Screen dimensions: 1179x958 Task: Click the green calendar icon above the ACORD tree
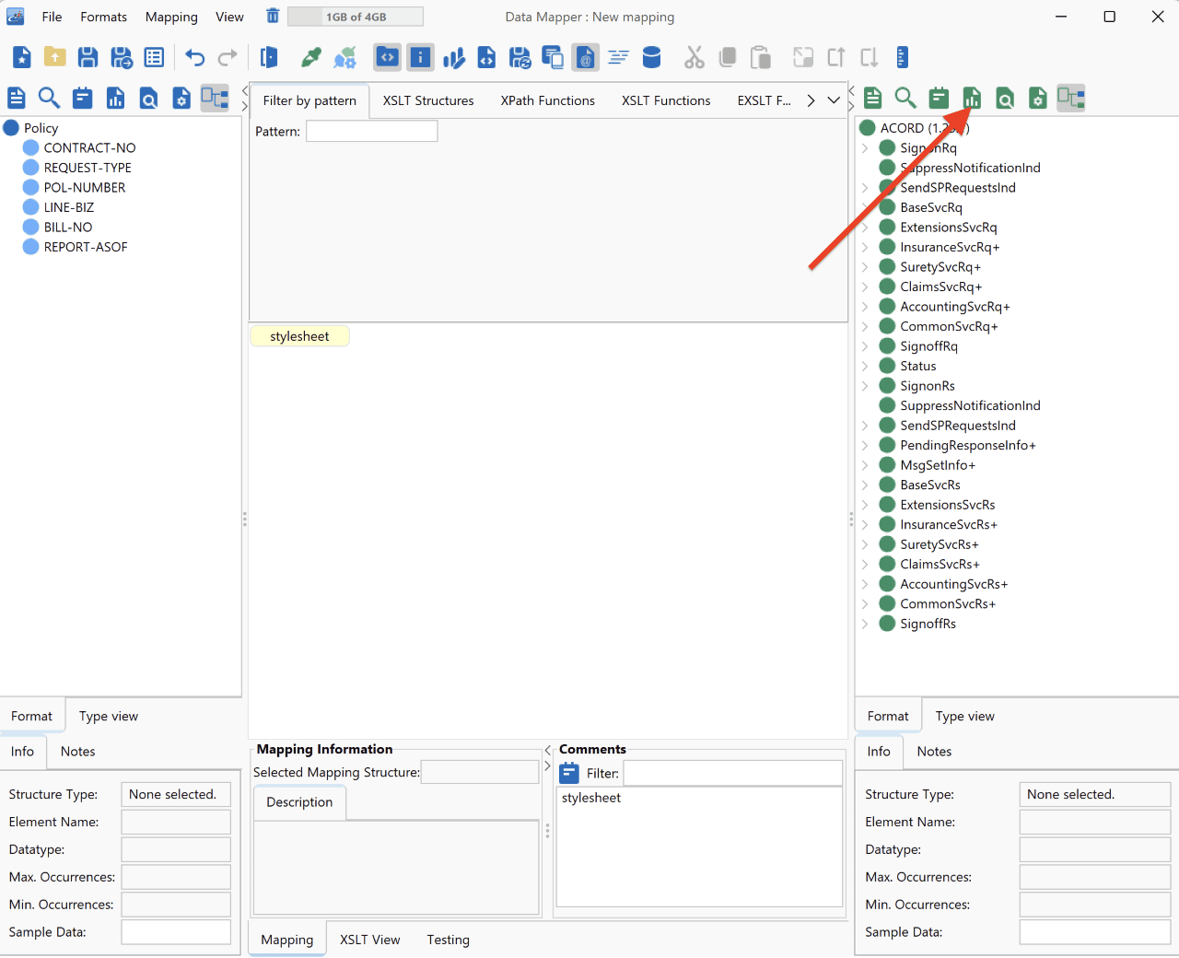pos(939,98)
